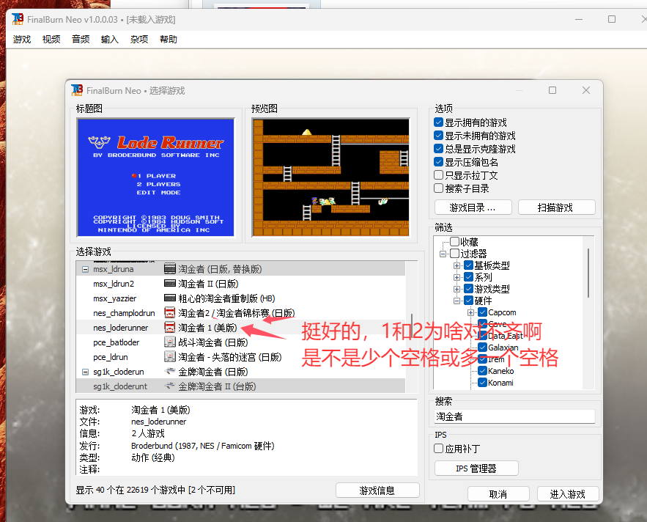Toggle 总是显示克隆游戏 checkbox
The height and width of the screenshot is (522, 647).
[x=439, y=149]
